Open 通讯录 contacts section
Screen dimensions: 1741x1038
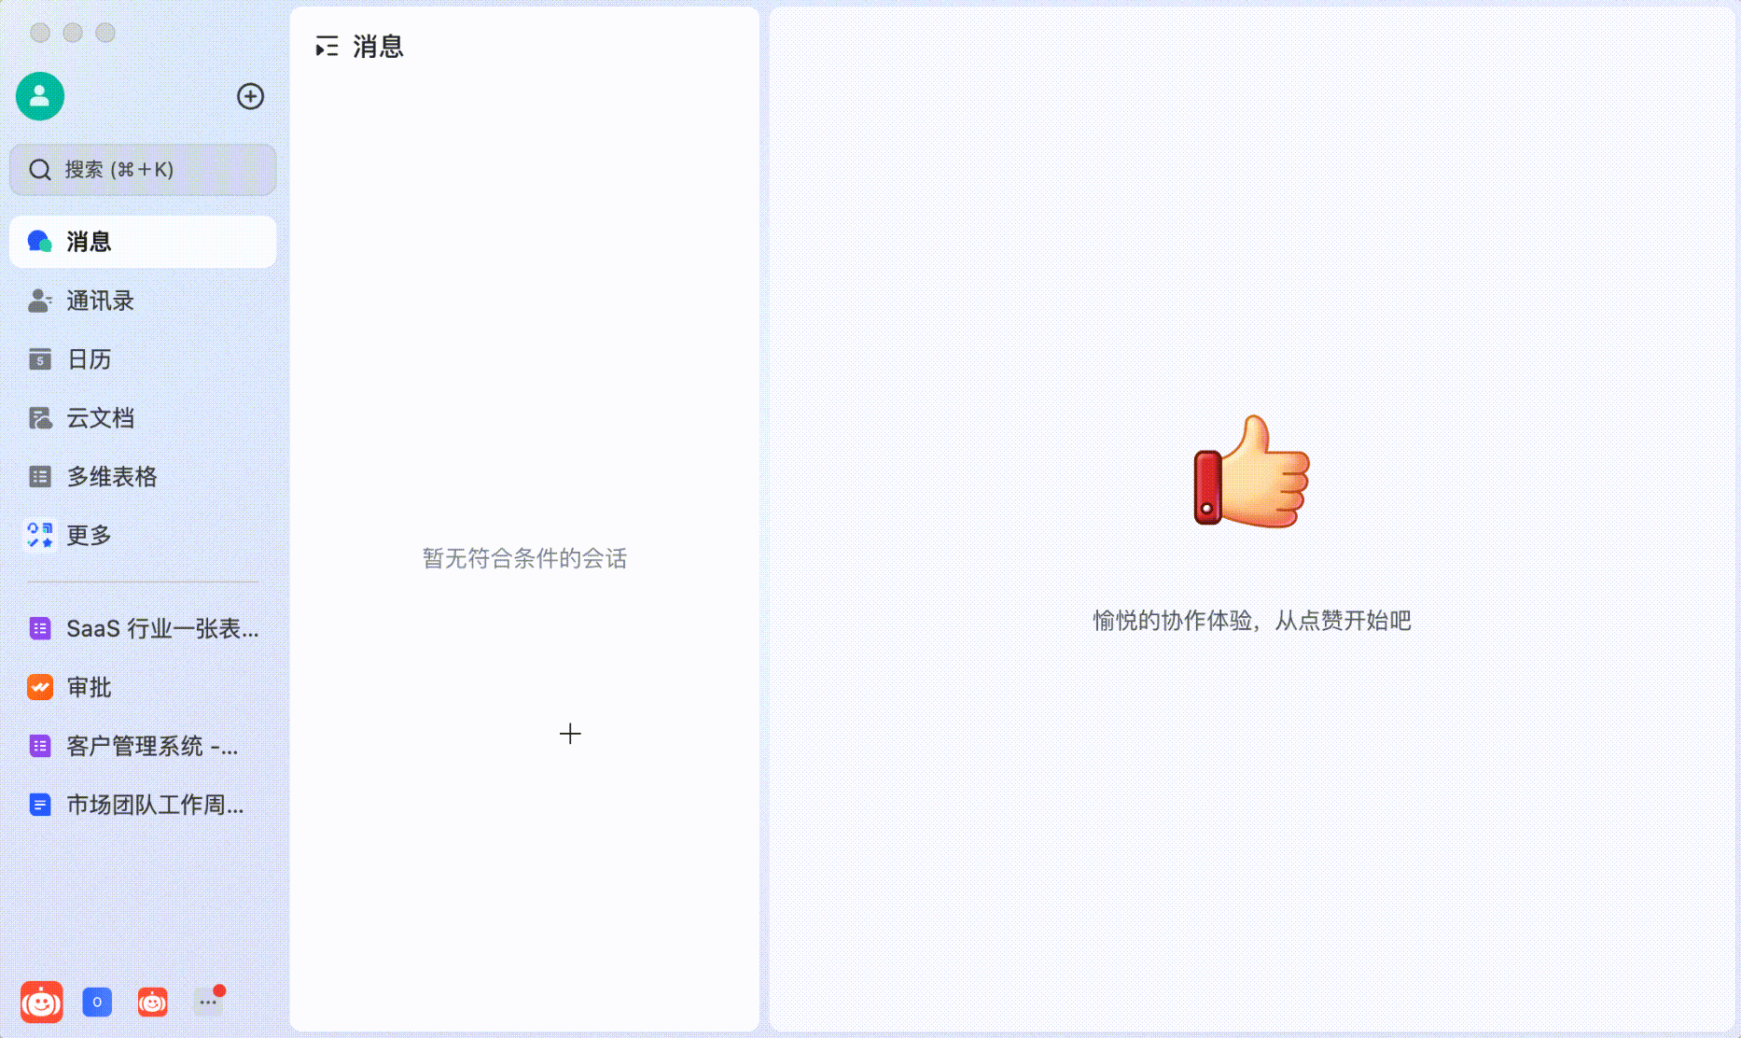100,301
